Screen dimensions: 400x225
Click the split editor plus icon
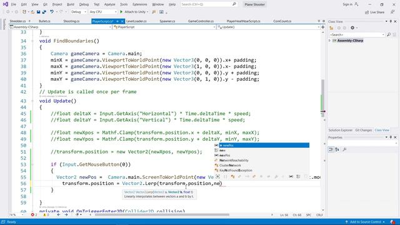pyautogui.click(x=322, y=27)
